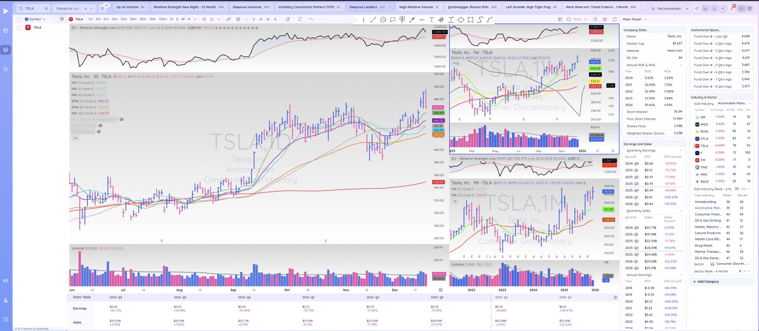This screenshot has height=331, width=759.
Task: Click the fullscreen chart icon
Action: pyautogui.click(x=615, y=19)
